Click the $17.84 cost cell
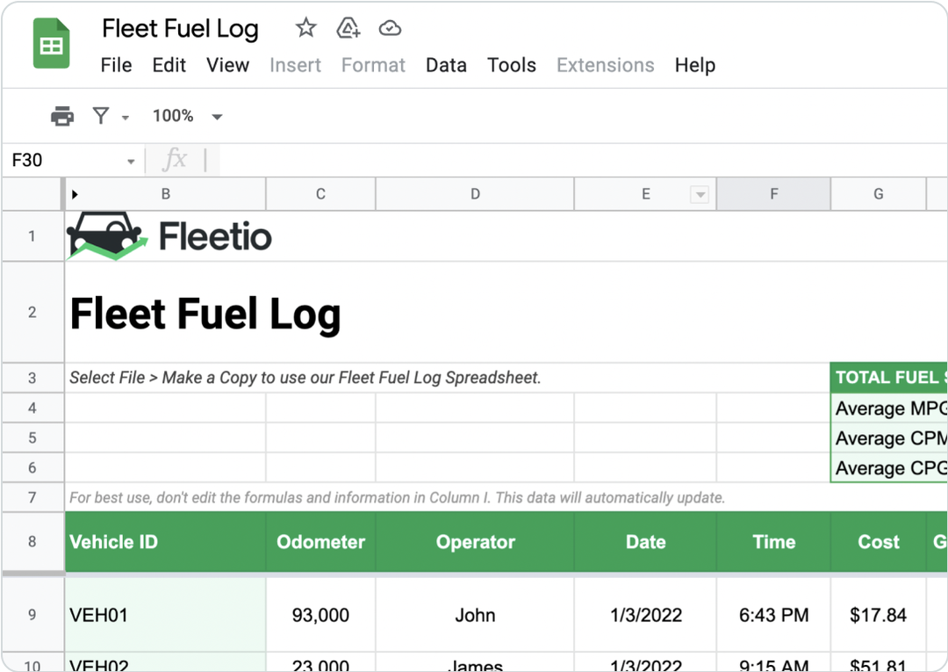This screenshot has width=948, height=672. tap(878, 615)
